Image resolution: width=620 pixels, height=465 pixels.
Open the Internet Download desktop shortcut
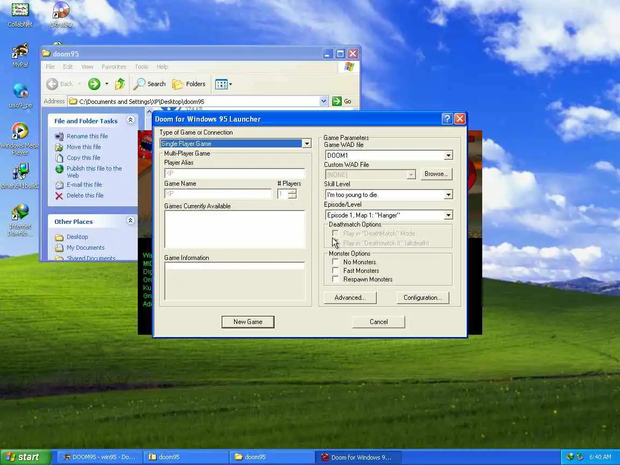[x=20, y=220]
